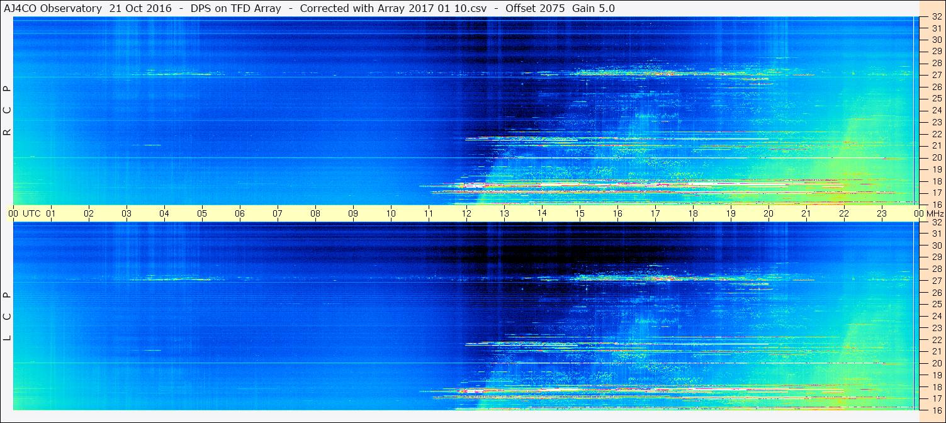
Task: Select hour 12 on the UTC axis
Action: click(x=466, y=213)
